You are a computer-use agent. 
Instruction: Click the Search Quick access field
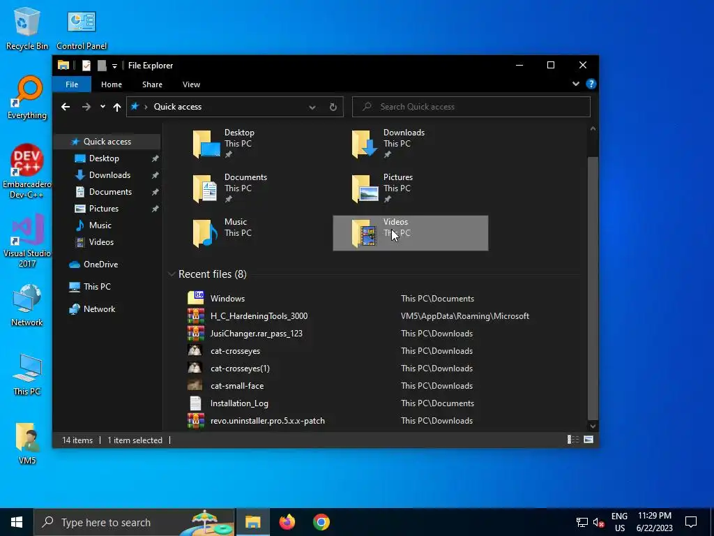(x=471, y=107)
